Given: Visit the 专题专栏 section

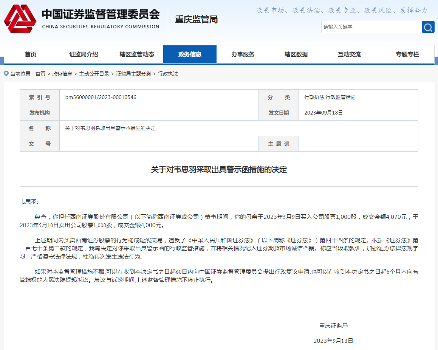Looking at the screenshot, I should 407,54.
